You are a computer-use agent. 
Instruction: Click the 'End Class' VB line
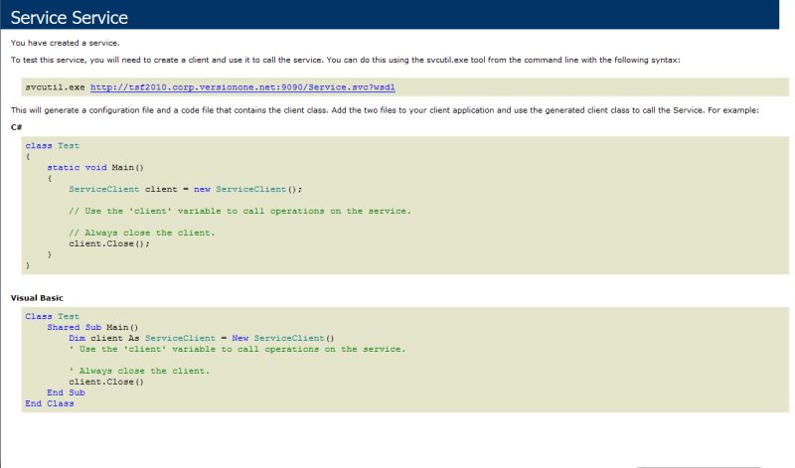pyautogui.click(x=50, y=403)
